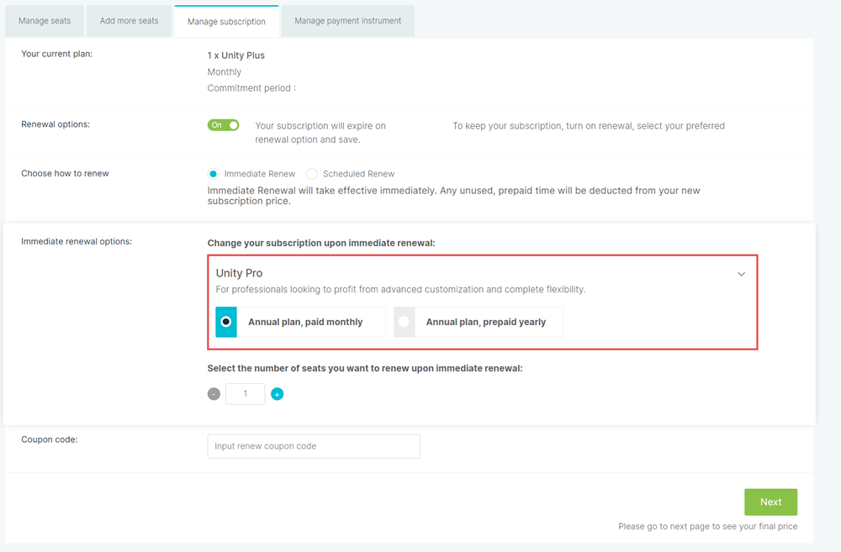Click the renew coupon code input
The image size is (841, 552).
click(314, 446)
